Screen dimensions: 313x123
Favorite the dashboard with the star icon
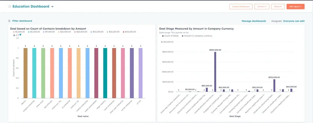coord(9,6)
